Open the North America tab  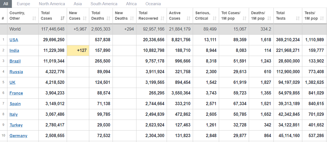tap(52, 4)
